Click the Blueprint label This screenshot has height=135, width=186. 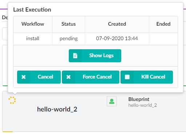click(139, 100)
